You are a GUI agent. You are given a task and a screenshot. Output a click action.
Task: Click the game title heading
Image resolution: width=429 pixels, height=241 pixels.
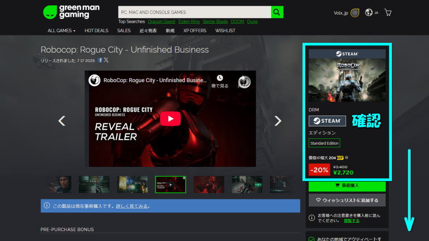(125, 50)
